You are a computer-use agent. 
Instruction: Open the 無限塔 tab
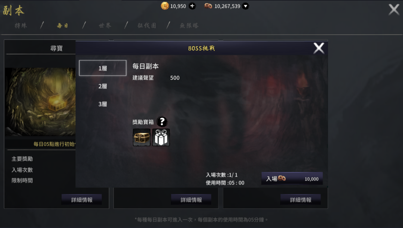[189, 26]
